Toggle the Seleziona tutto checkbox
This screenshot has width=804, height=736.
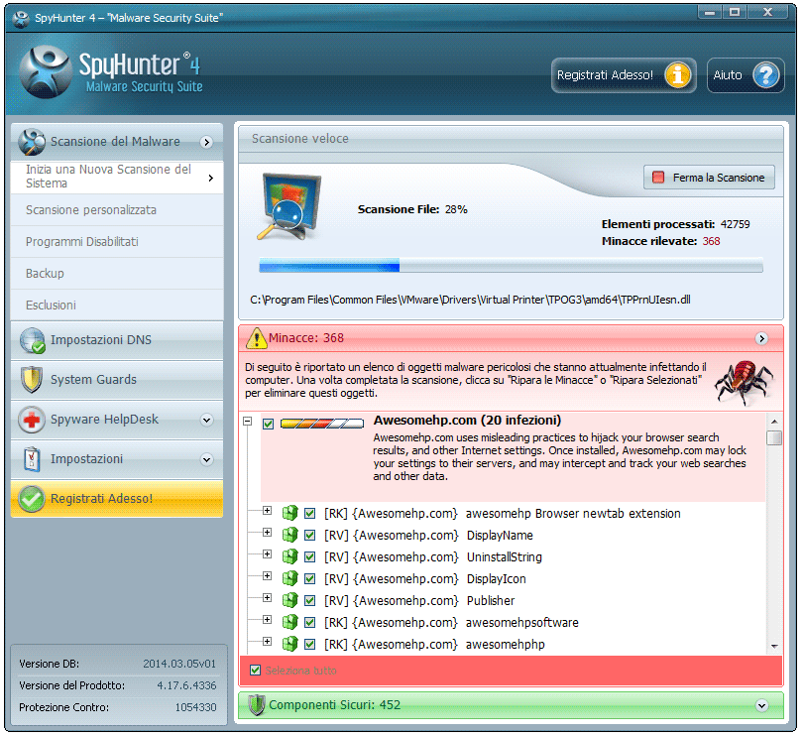256,671
